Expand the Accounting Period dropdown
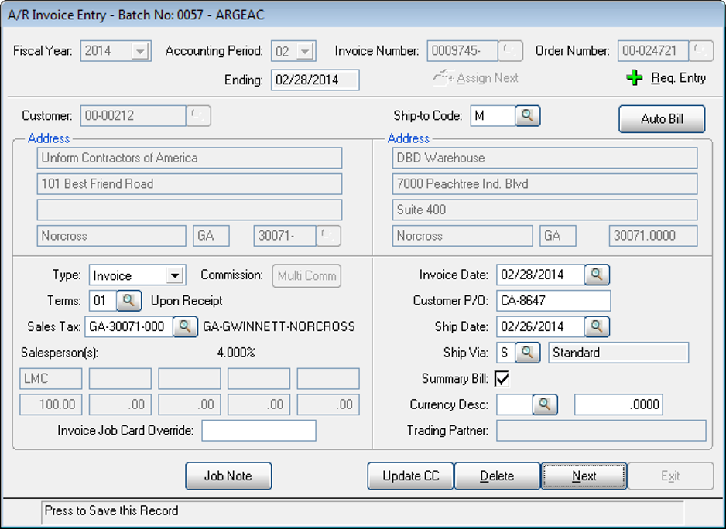Screen dimensions: 726x529 305,51
